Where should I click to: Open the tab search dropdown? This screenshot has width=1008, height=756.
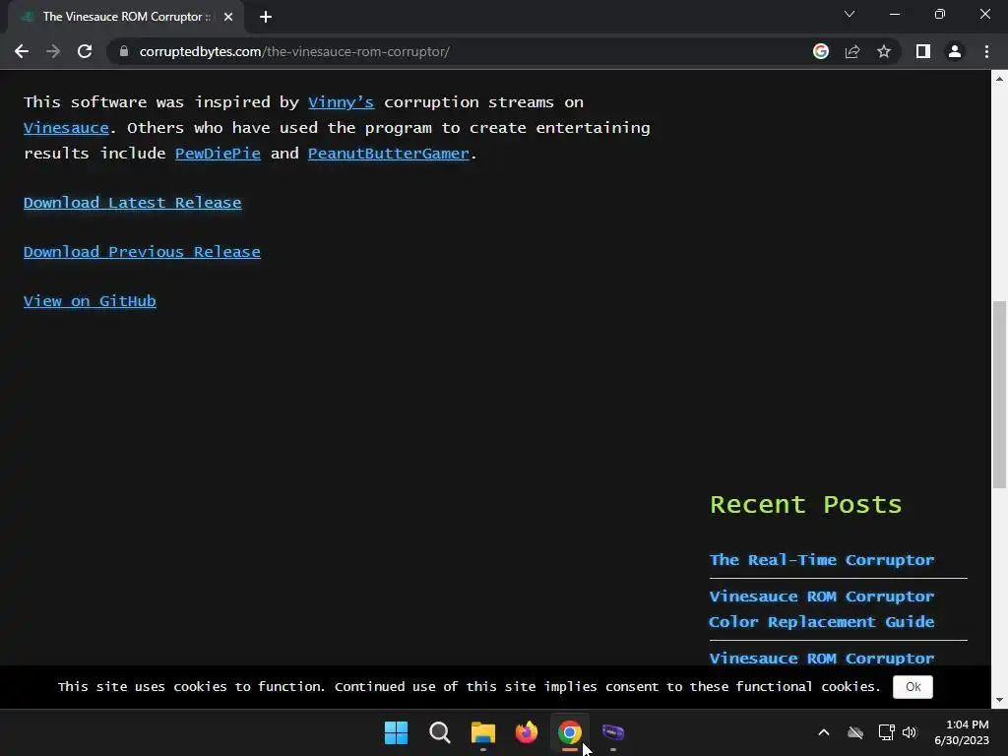850,14
